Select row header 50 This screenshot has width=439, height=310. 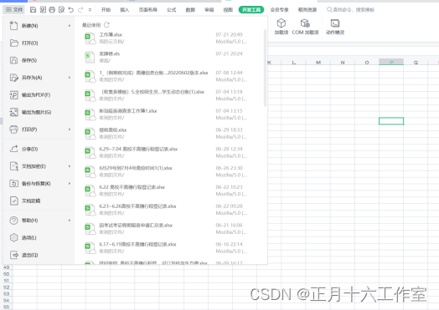click(x=6, y=274)
